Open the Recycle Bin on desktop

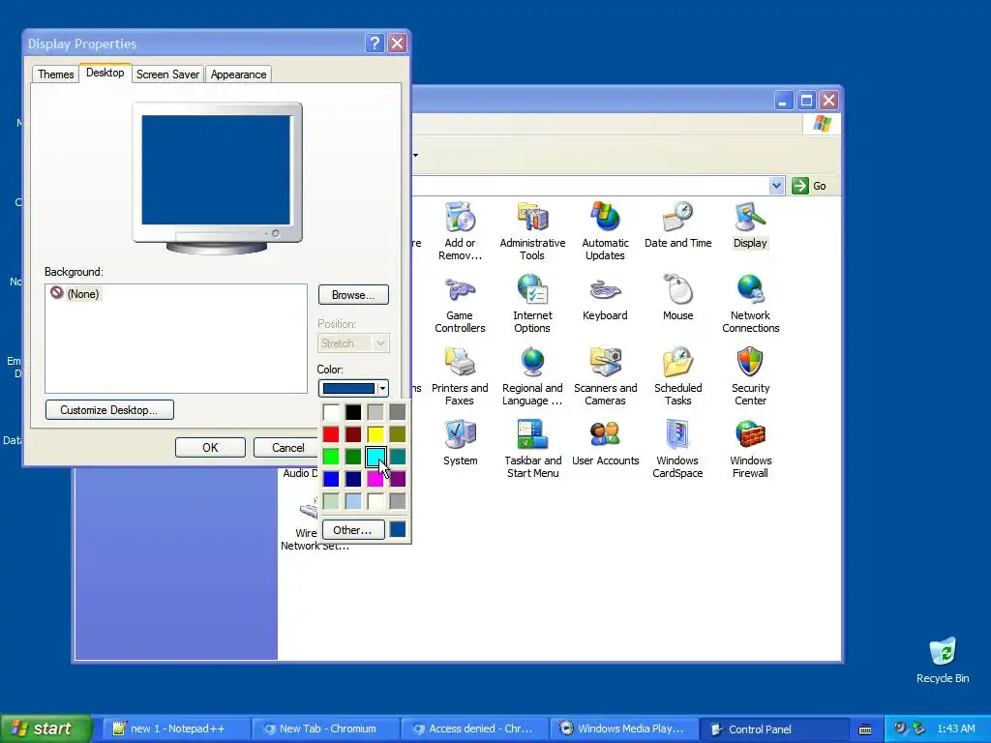click(943, 660)
